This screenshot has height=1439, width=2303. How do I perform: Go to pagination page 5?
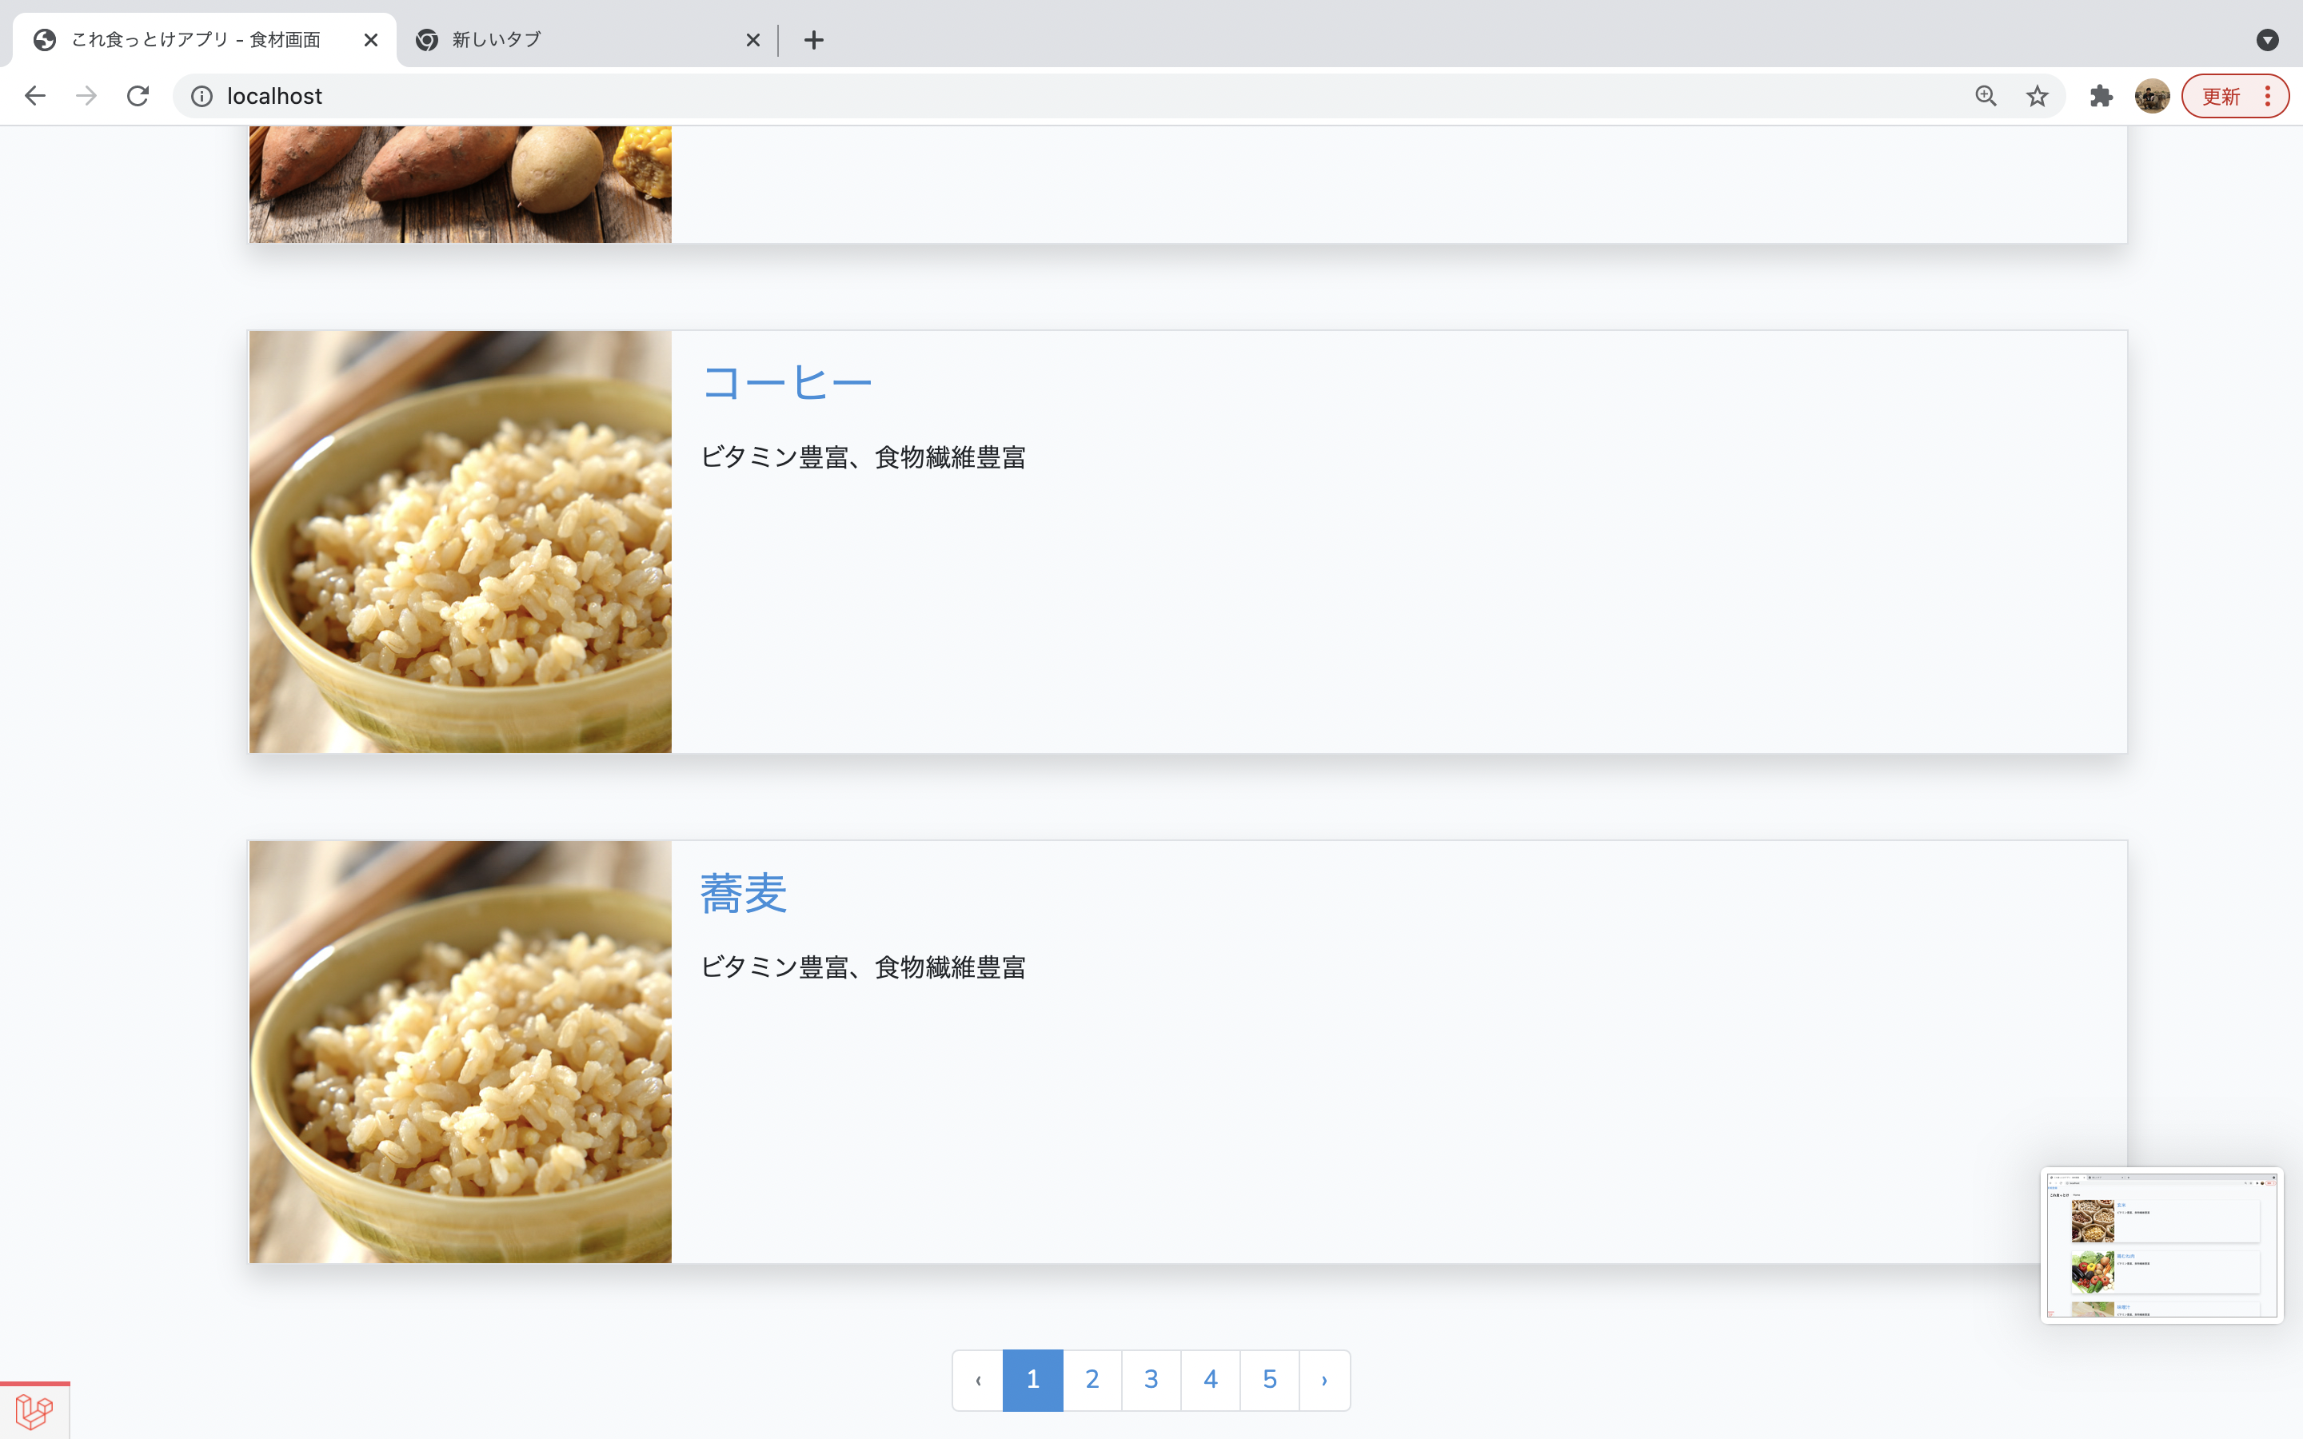pos(1270,1380)
